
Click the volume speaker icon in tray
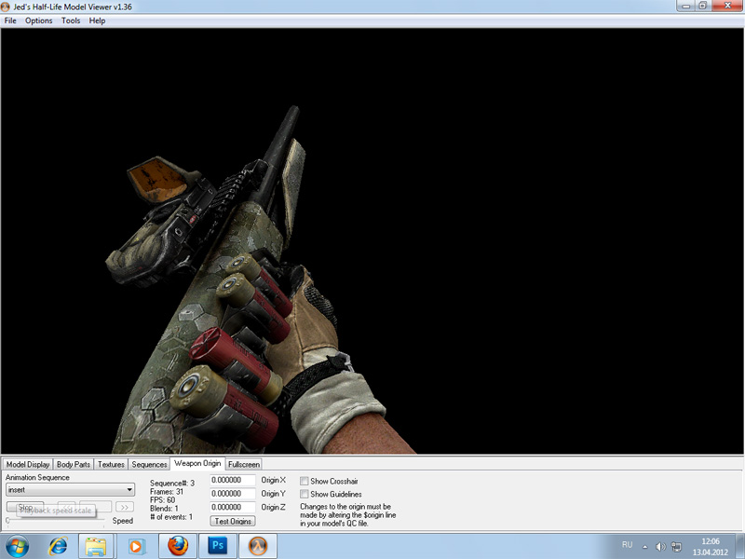[660, 545]
